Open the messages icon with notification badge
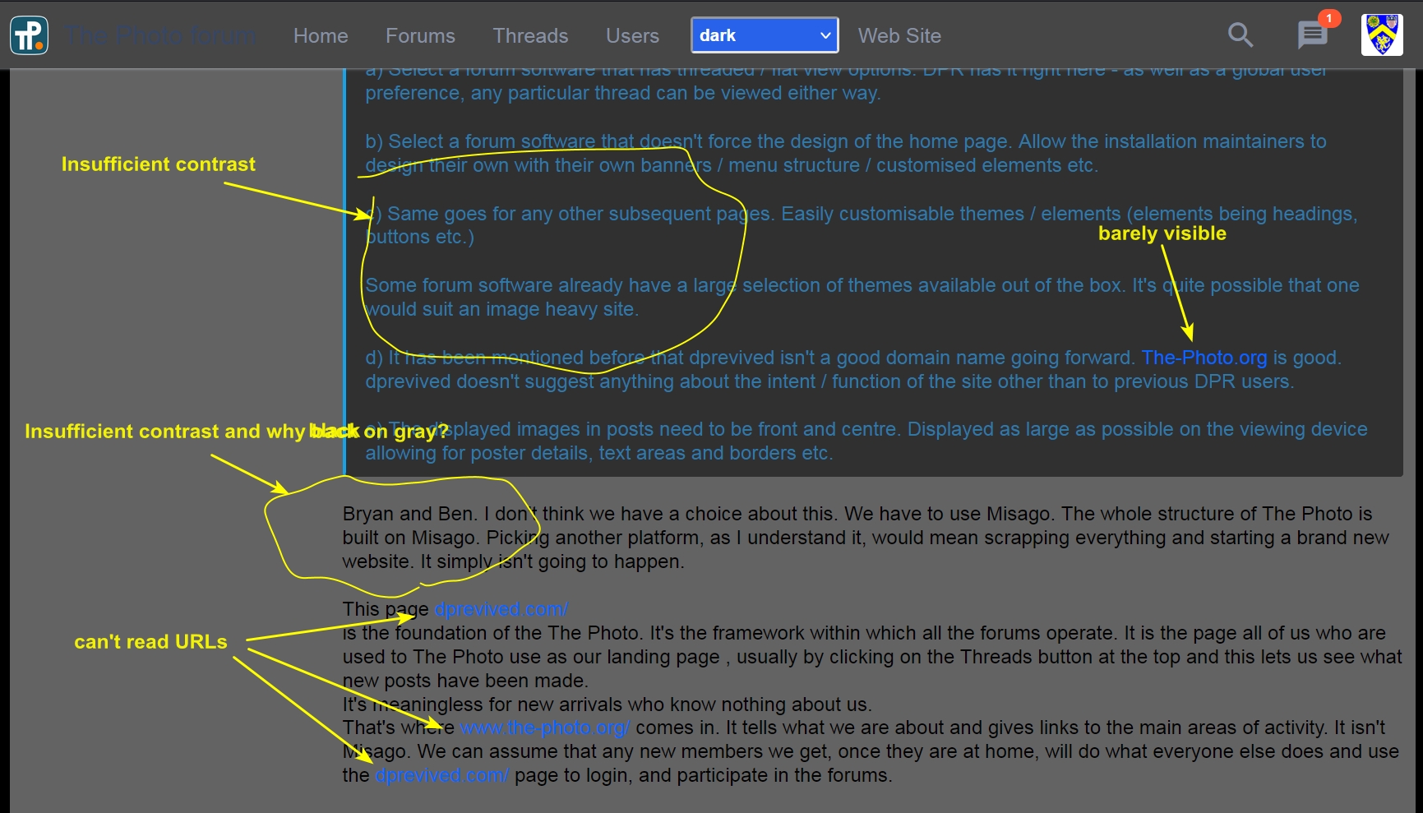Screen dimensions: 1423x813 1313,35
